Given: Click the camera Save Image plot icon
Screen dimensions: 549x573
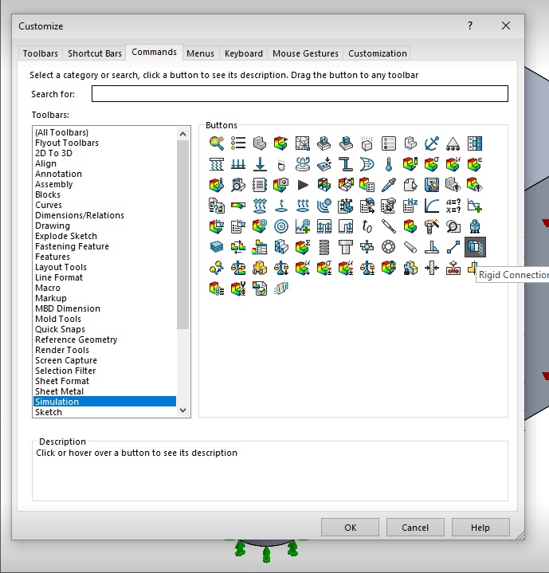Looking at the screenshot, I should (281, 185).
